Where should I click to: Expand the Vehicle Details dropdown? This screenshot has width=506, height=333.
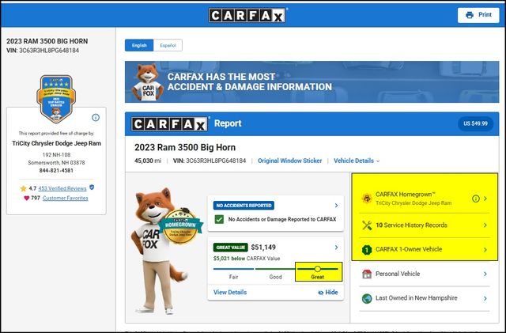click(357, 161)
